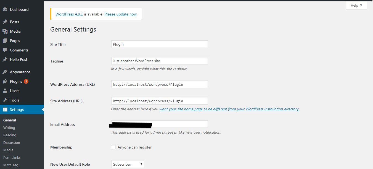Click the Please update now link
Viewport: 373px width, 169px height.
pyautogui.click(x=121, y=14)
